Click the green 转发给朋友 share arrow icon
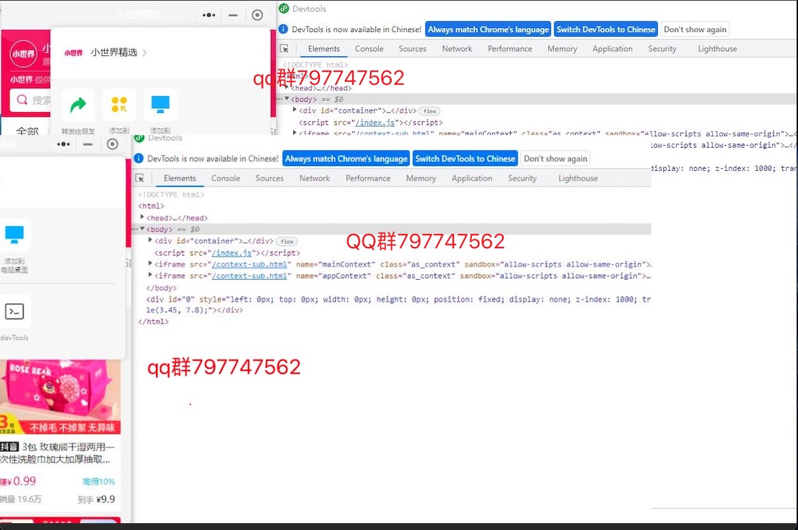798x530 pixels. pos(78,105)
